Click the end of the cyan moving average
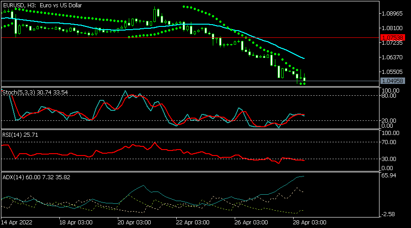The width and height of the screenshot is (411, 228). pyautogui.click(x=304, y=58)
